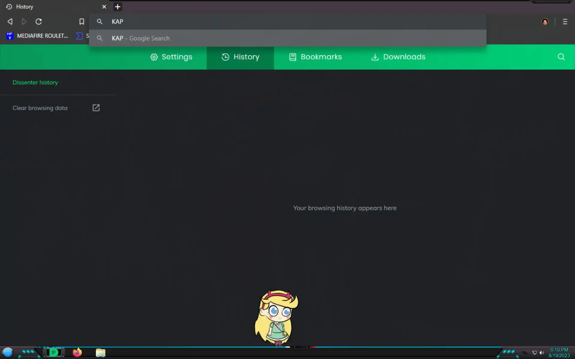Open Firefox from the taskbar

click(77, 352)
